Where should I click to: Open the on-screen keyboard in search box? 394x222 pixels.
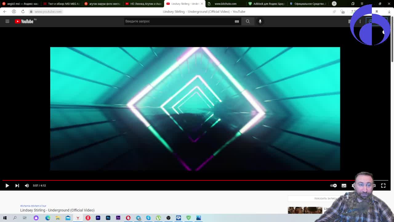coord(237,21)
